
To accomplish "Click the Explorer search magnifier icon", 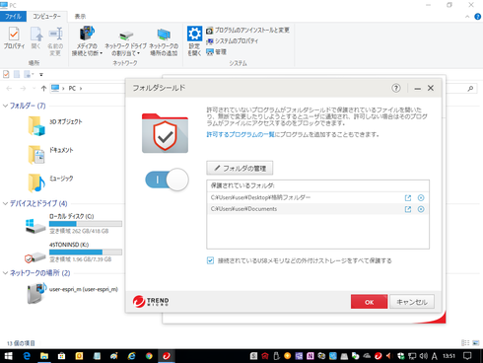I will pos(470,88).
